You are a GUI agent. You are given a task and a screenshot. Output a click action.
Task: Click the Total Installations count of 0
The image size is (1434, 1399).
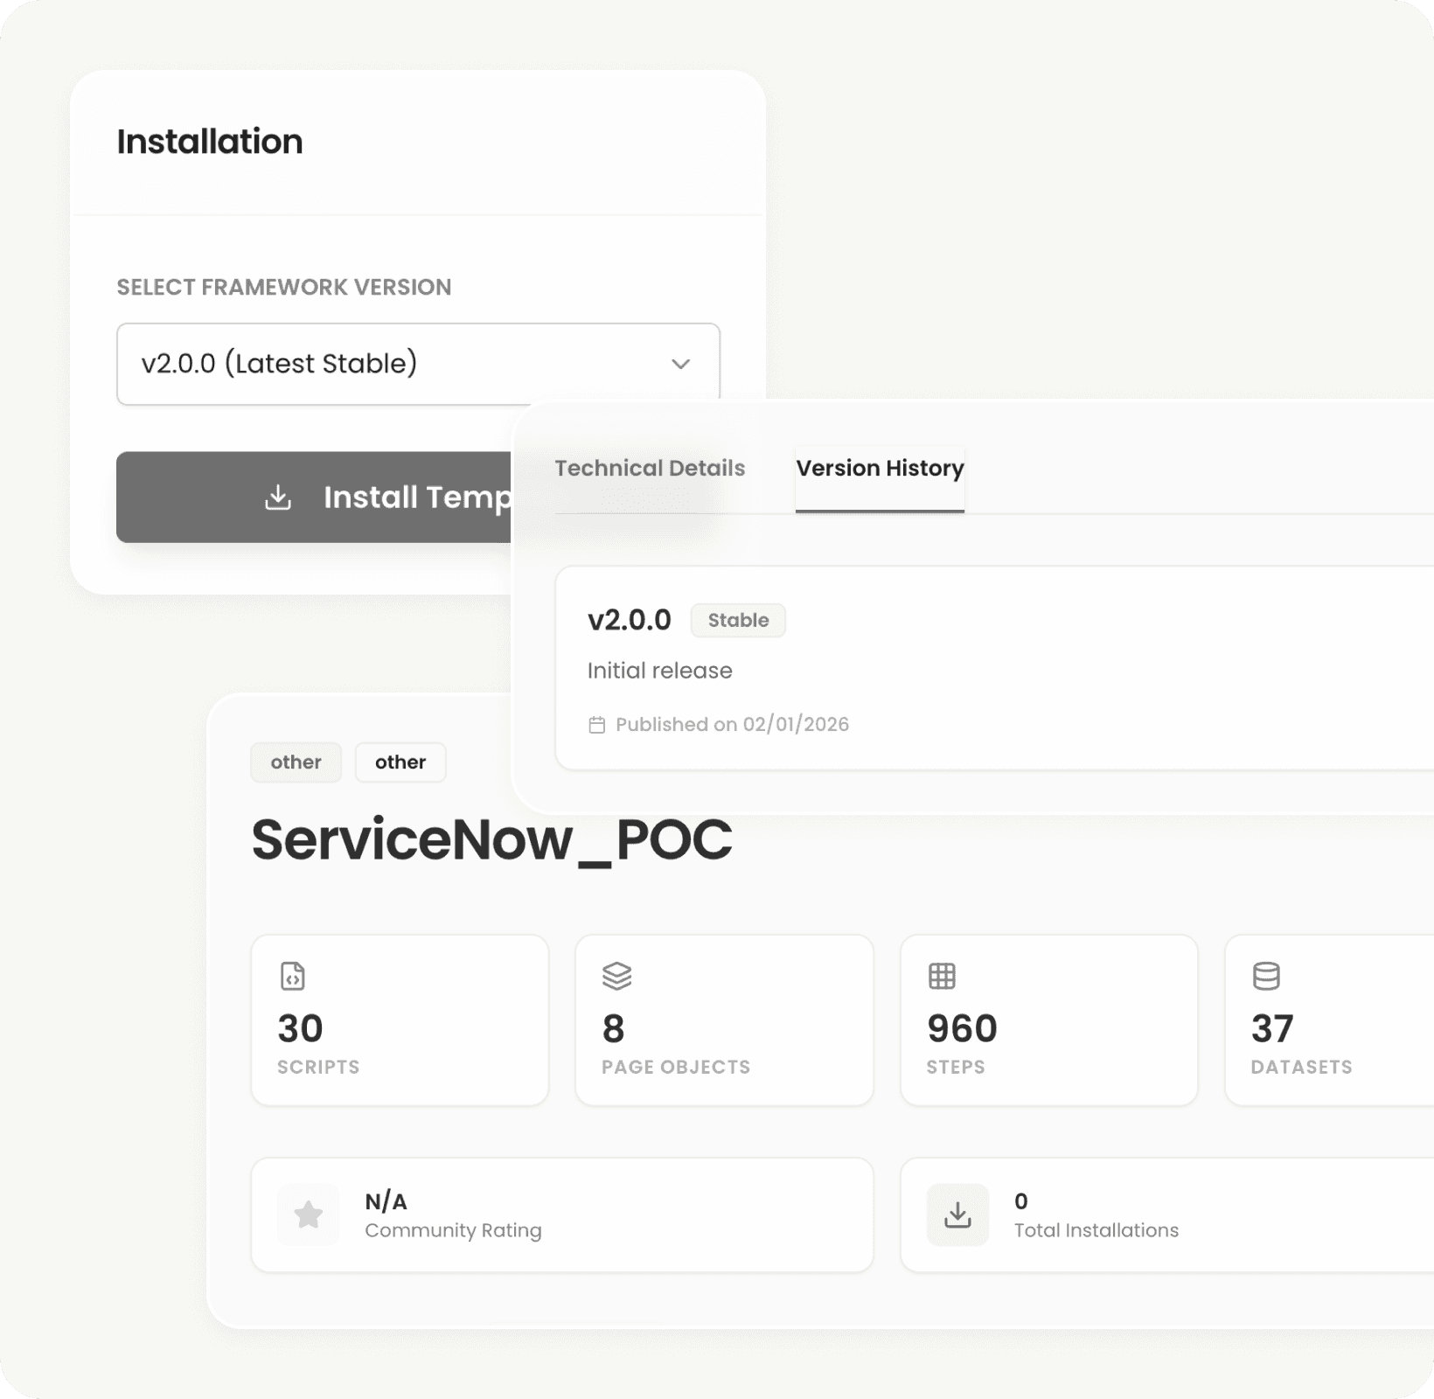click(x=1020, y=1201)
